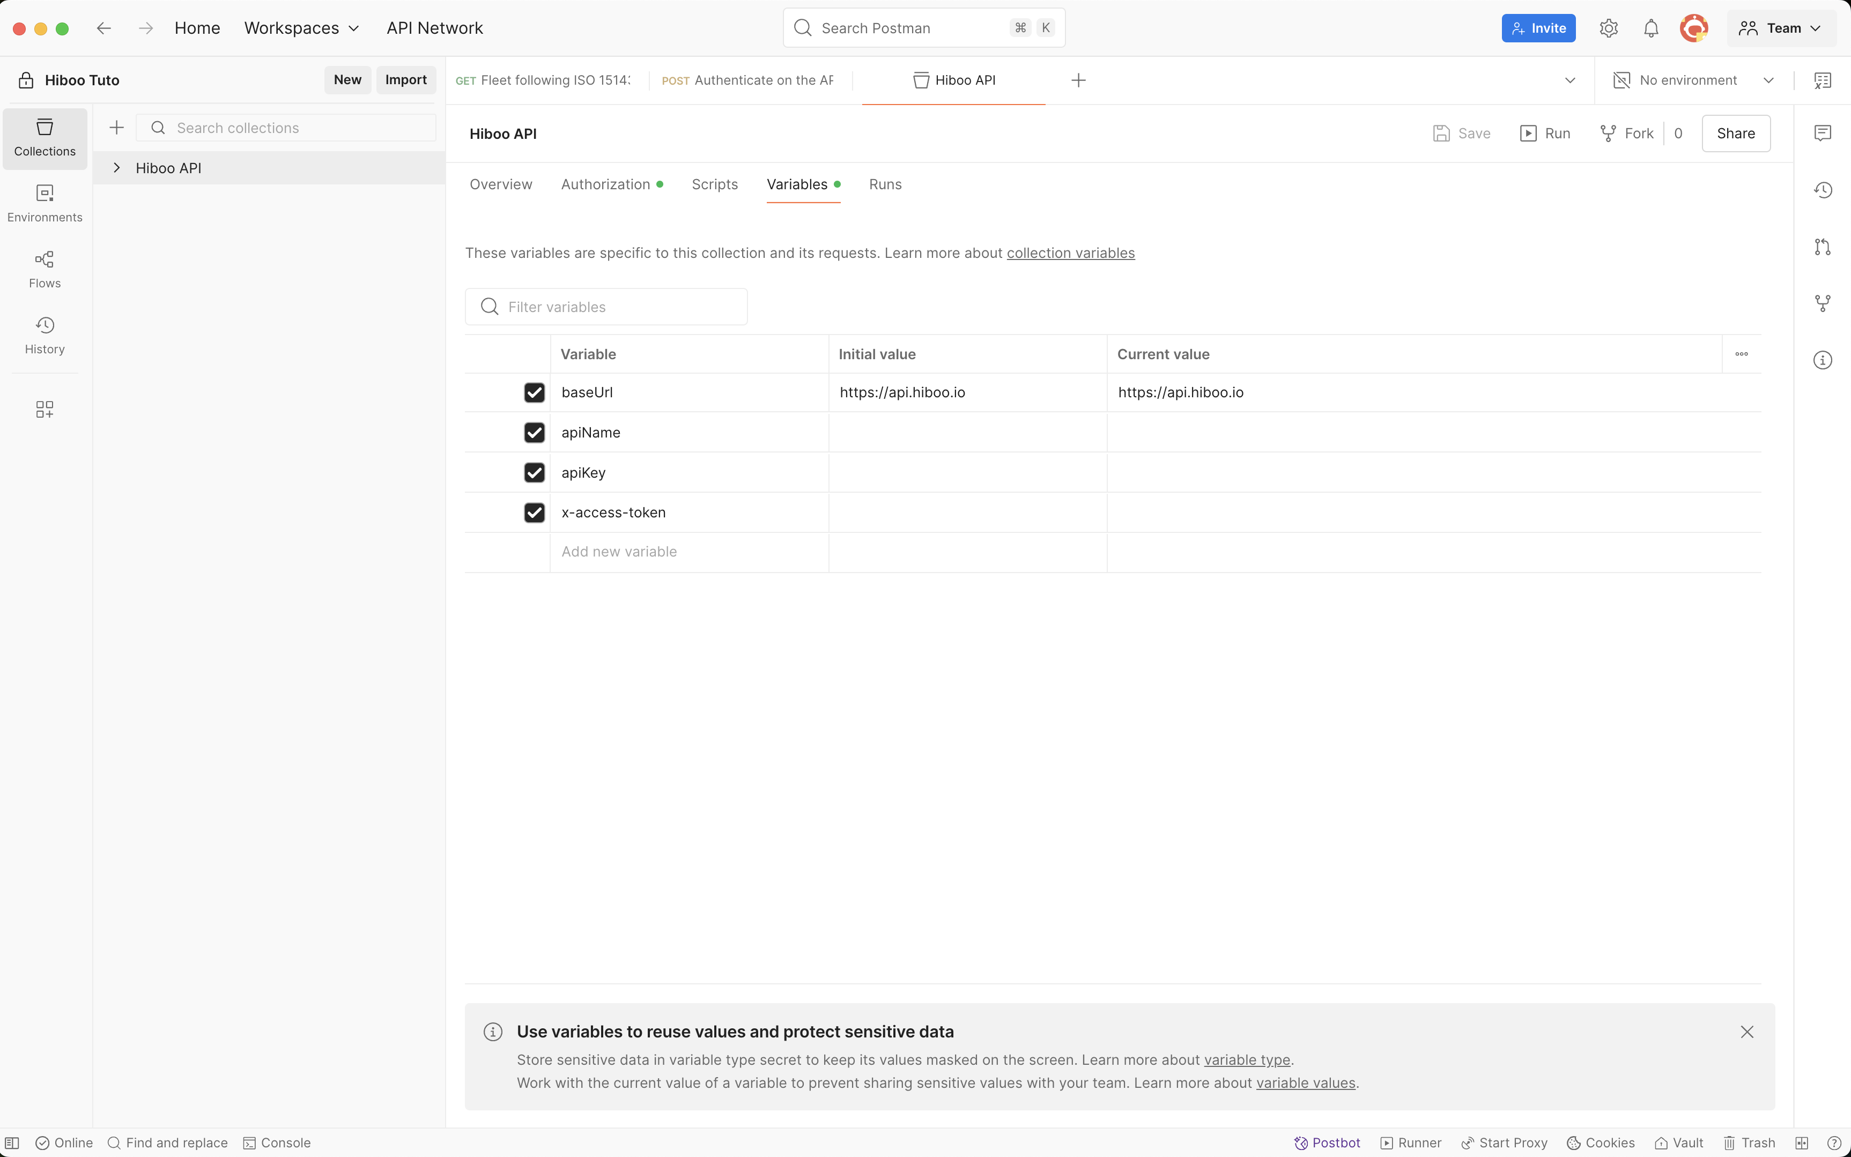Open the Collections sidebar panel
The height and width of the screenshot is (1157, 1851).
point(45,138)
